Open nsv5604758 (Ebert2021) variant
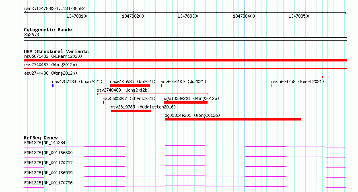Image resolution: width=358 pixels, height=192 pixels. (298, 82)
